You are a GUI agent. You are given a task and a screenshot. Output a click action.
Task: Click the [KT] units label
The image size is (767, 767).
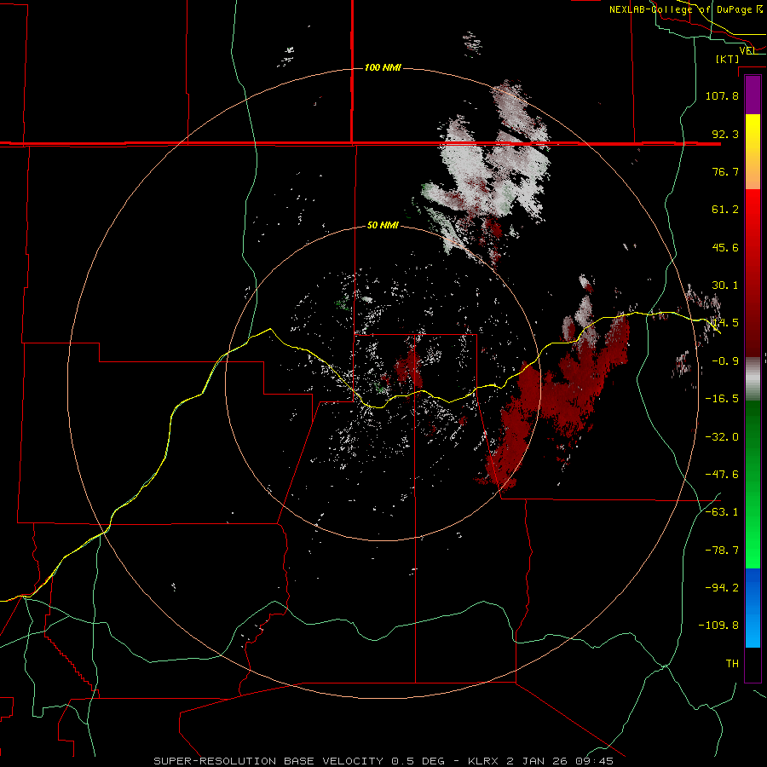[x=728, y=59]
